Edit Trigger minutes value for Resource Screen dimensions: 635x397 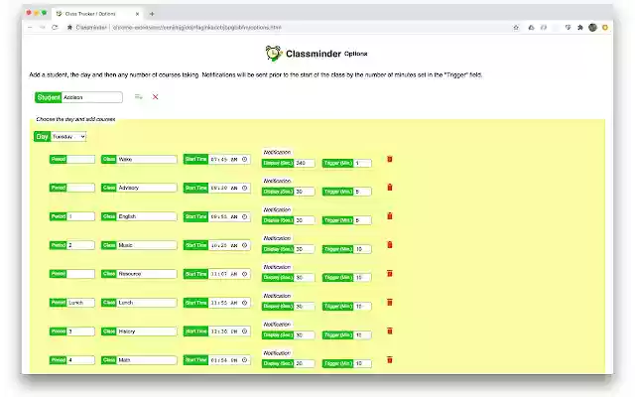pyautogui.click(x=363, y=278)
